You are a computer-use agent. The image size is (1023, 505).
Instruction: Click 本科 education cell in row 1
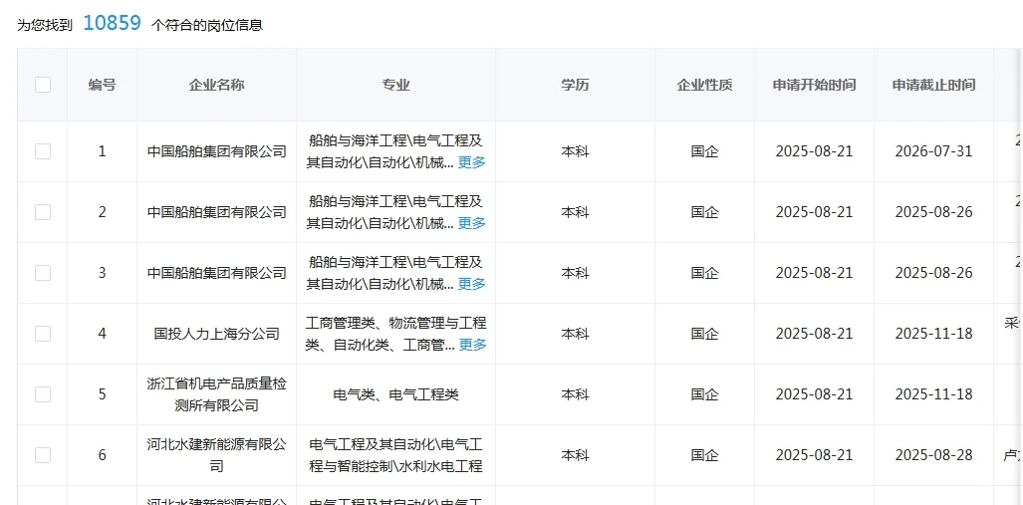575,151
